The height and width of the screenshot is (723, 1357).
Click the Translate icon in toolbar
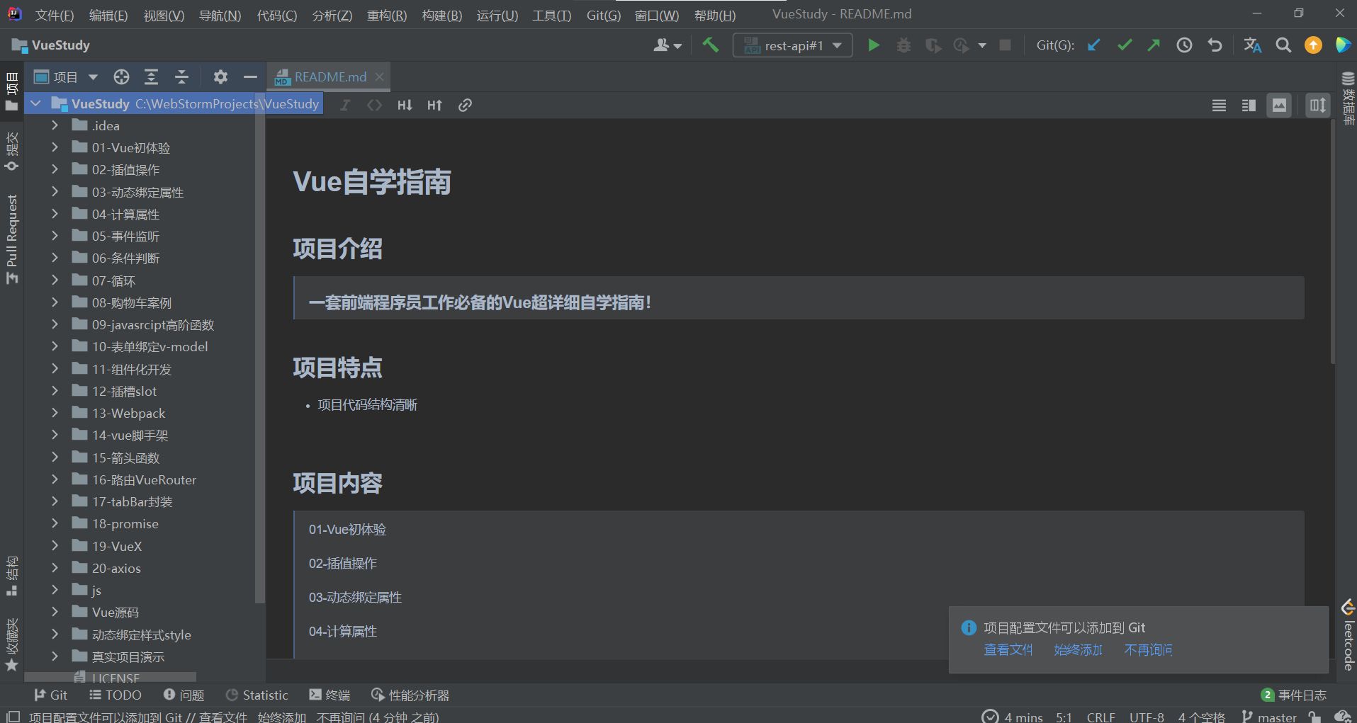coord(1252,45)
